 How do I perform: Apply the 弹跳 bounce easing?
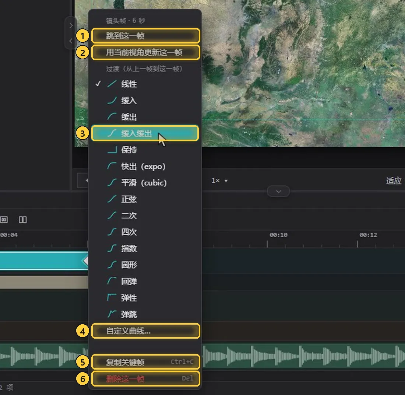coord(145,314)
